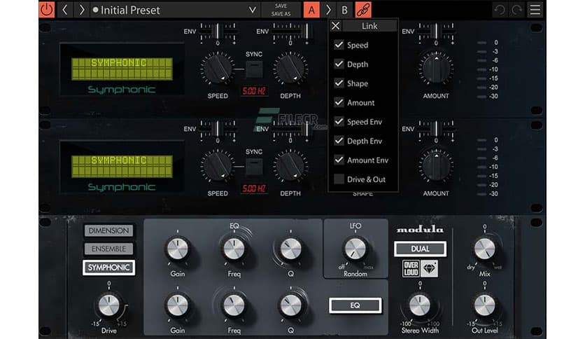Click bottom unit SYMPHONIC LCD display
Viewport: 585px width, 339px height.
122,166
